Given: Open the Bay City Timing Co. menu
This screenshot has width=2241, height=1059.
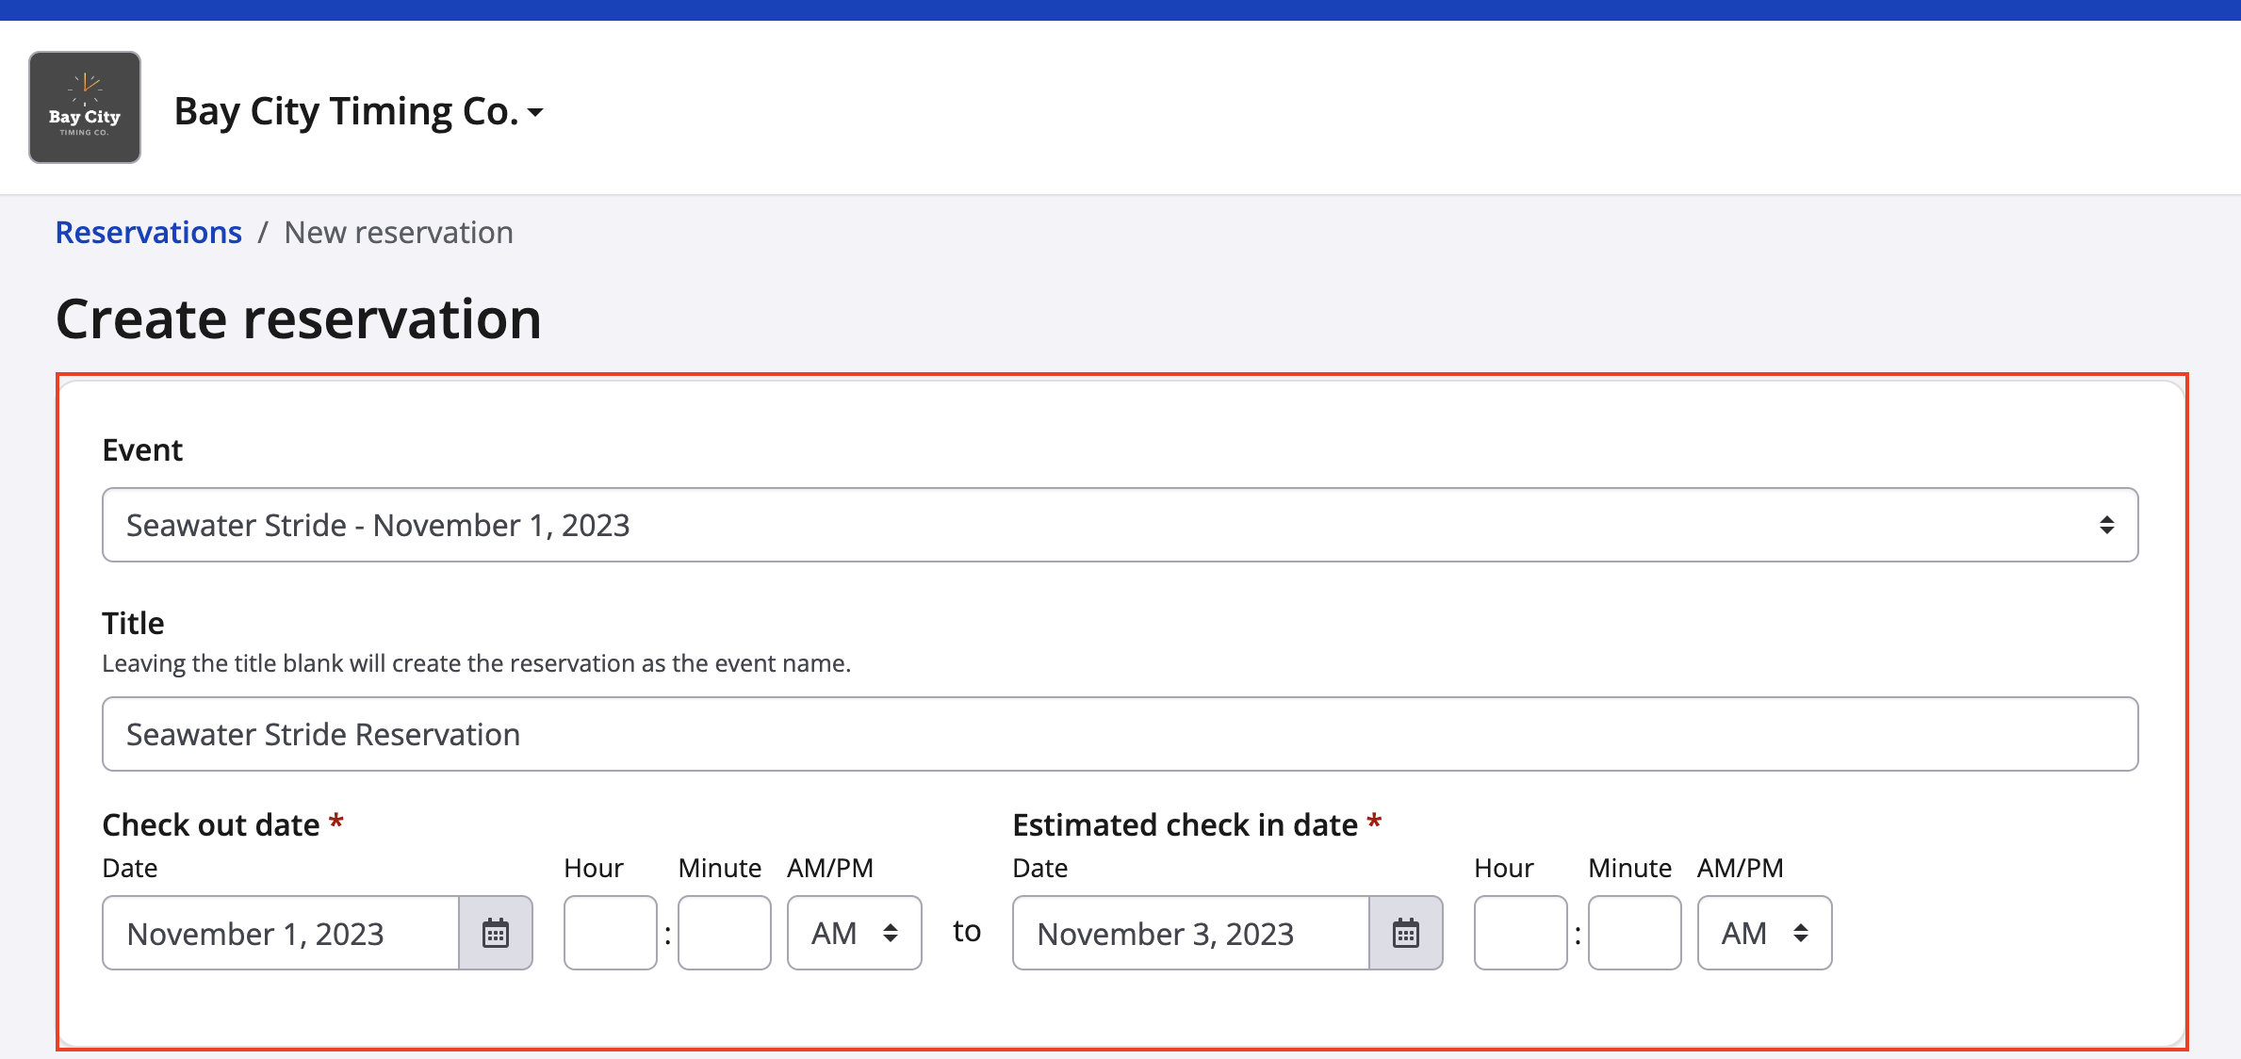Looking at the screenshot, I should 359,112.
